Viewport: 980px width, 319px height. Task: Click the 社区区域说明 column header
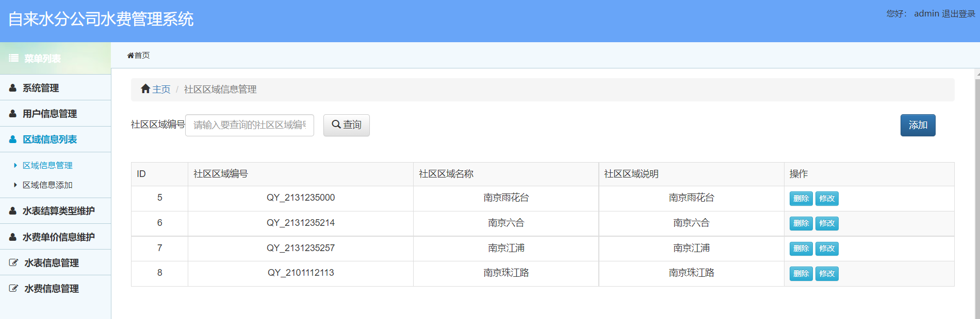click(692, 174)
